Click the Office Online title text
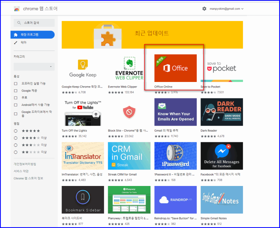Screen dimensions: 280x228 click(163, 87)
